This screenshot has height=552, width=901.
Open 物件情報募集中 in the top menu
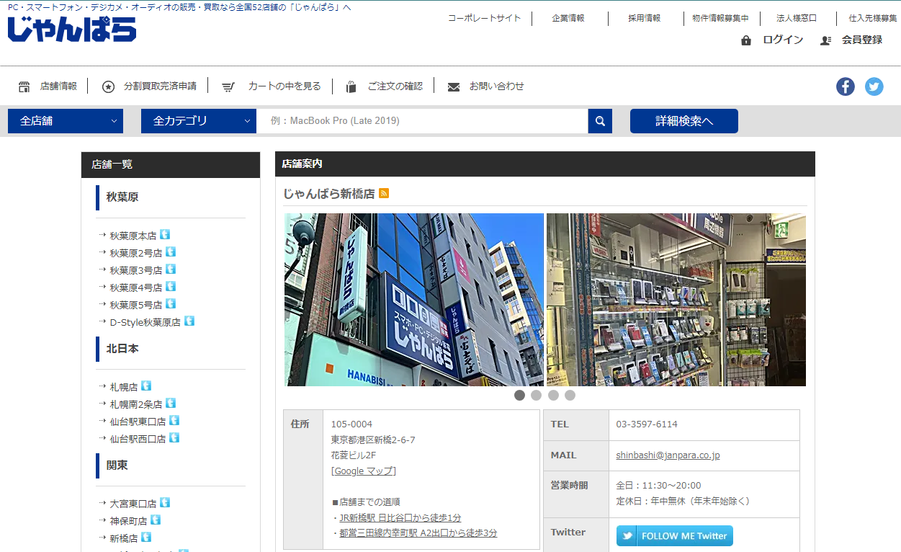pyautogui.click(x=720, y=18)
